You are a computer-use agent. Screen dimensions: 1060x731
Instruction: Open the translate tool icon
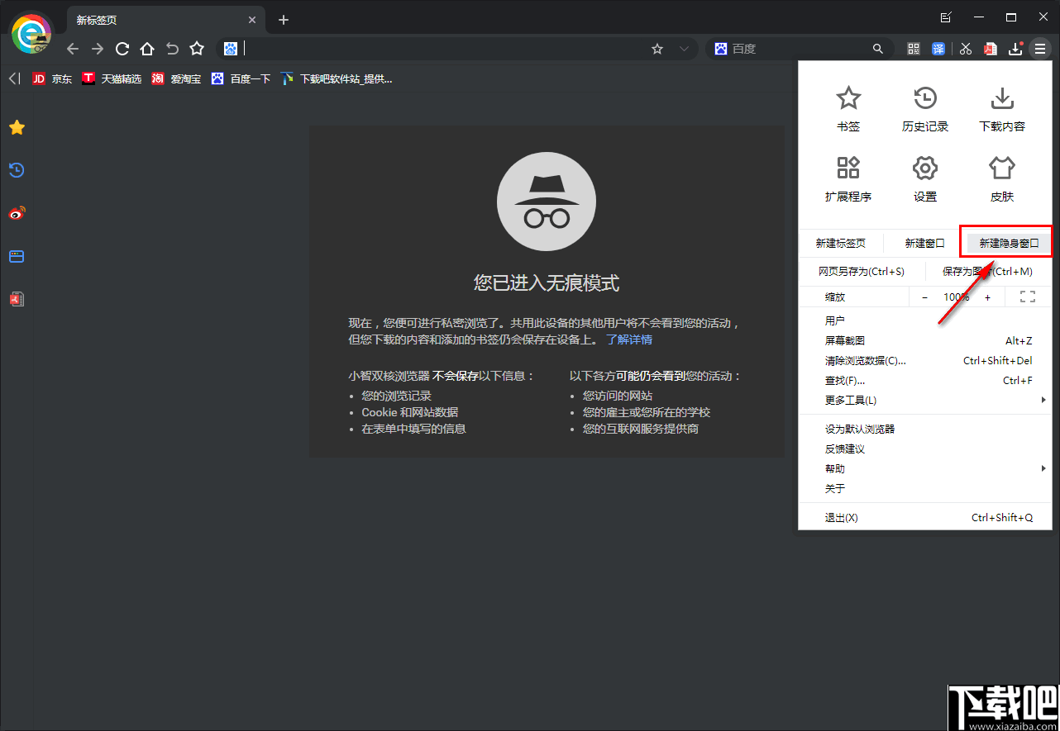[938, 49]
